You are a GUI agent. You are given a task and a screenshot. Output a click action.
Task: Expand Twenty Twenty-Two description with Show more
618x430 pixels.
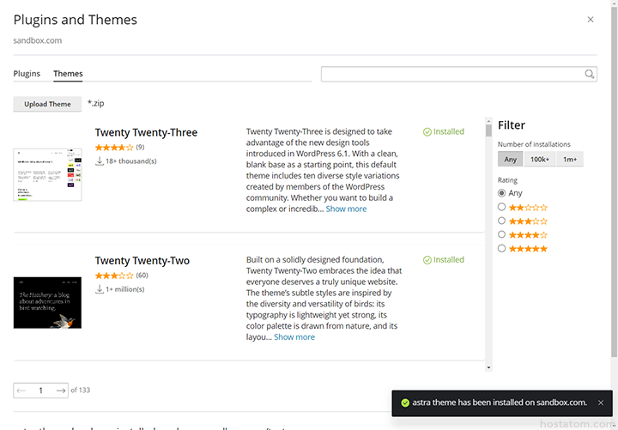click(294, 337)
